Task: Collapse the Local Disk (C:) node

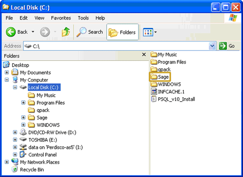Action: (x=15, y=87)
